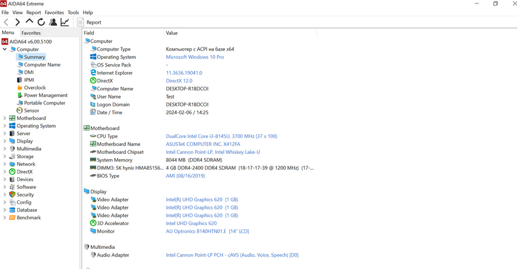Open the View menu
This screenshot has width=517, height=269.
coord(17,12)
